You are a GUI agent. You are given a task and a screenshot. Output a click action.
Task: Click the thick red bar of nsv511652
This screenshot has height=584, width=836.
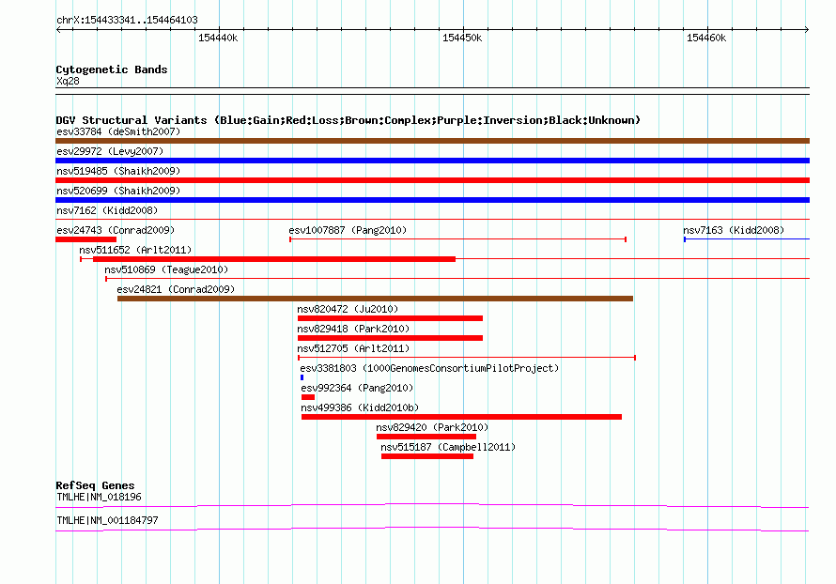click(274, 259)
